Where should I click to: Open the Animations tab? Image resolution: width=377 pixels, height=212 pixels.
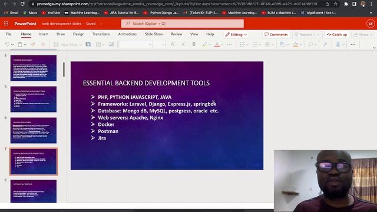coord(127,34)
